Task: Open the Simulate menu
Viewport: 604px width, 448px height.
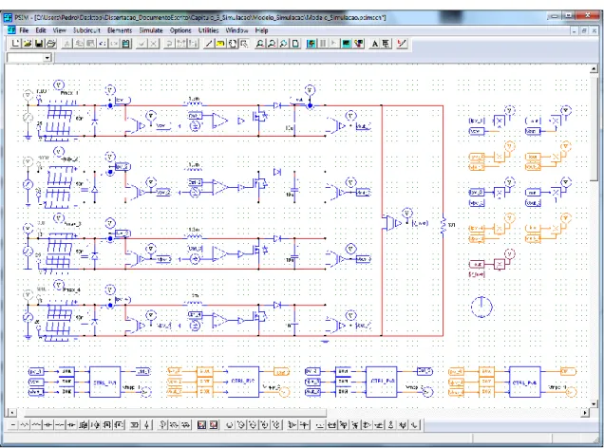Action: point(151,30)
